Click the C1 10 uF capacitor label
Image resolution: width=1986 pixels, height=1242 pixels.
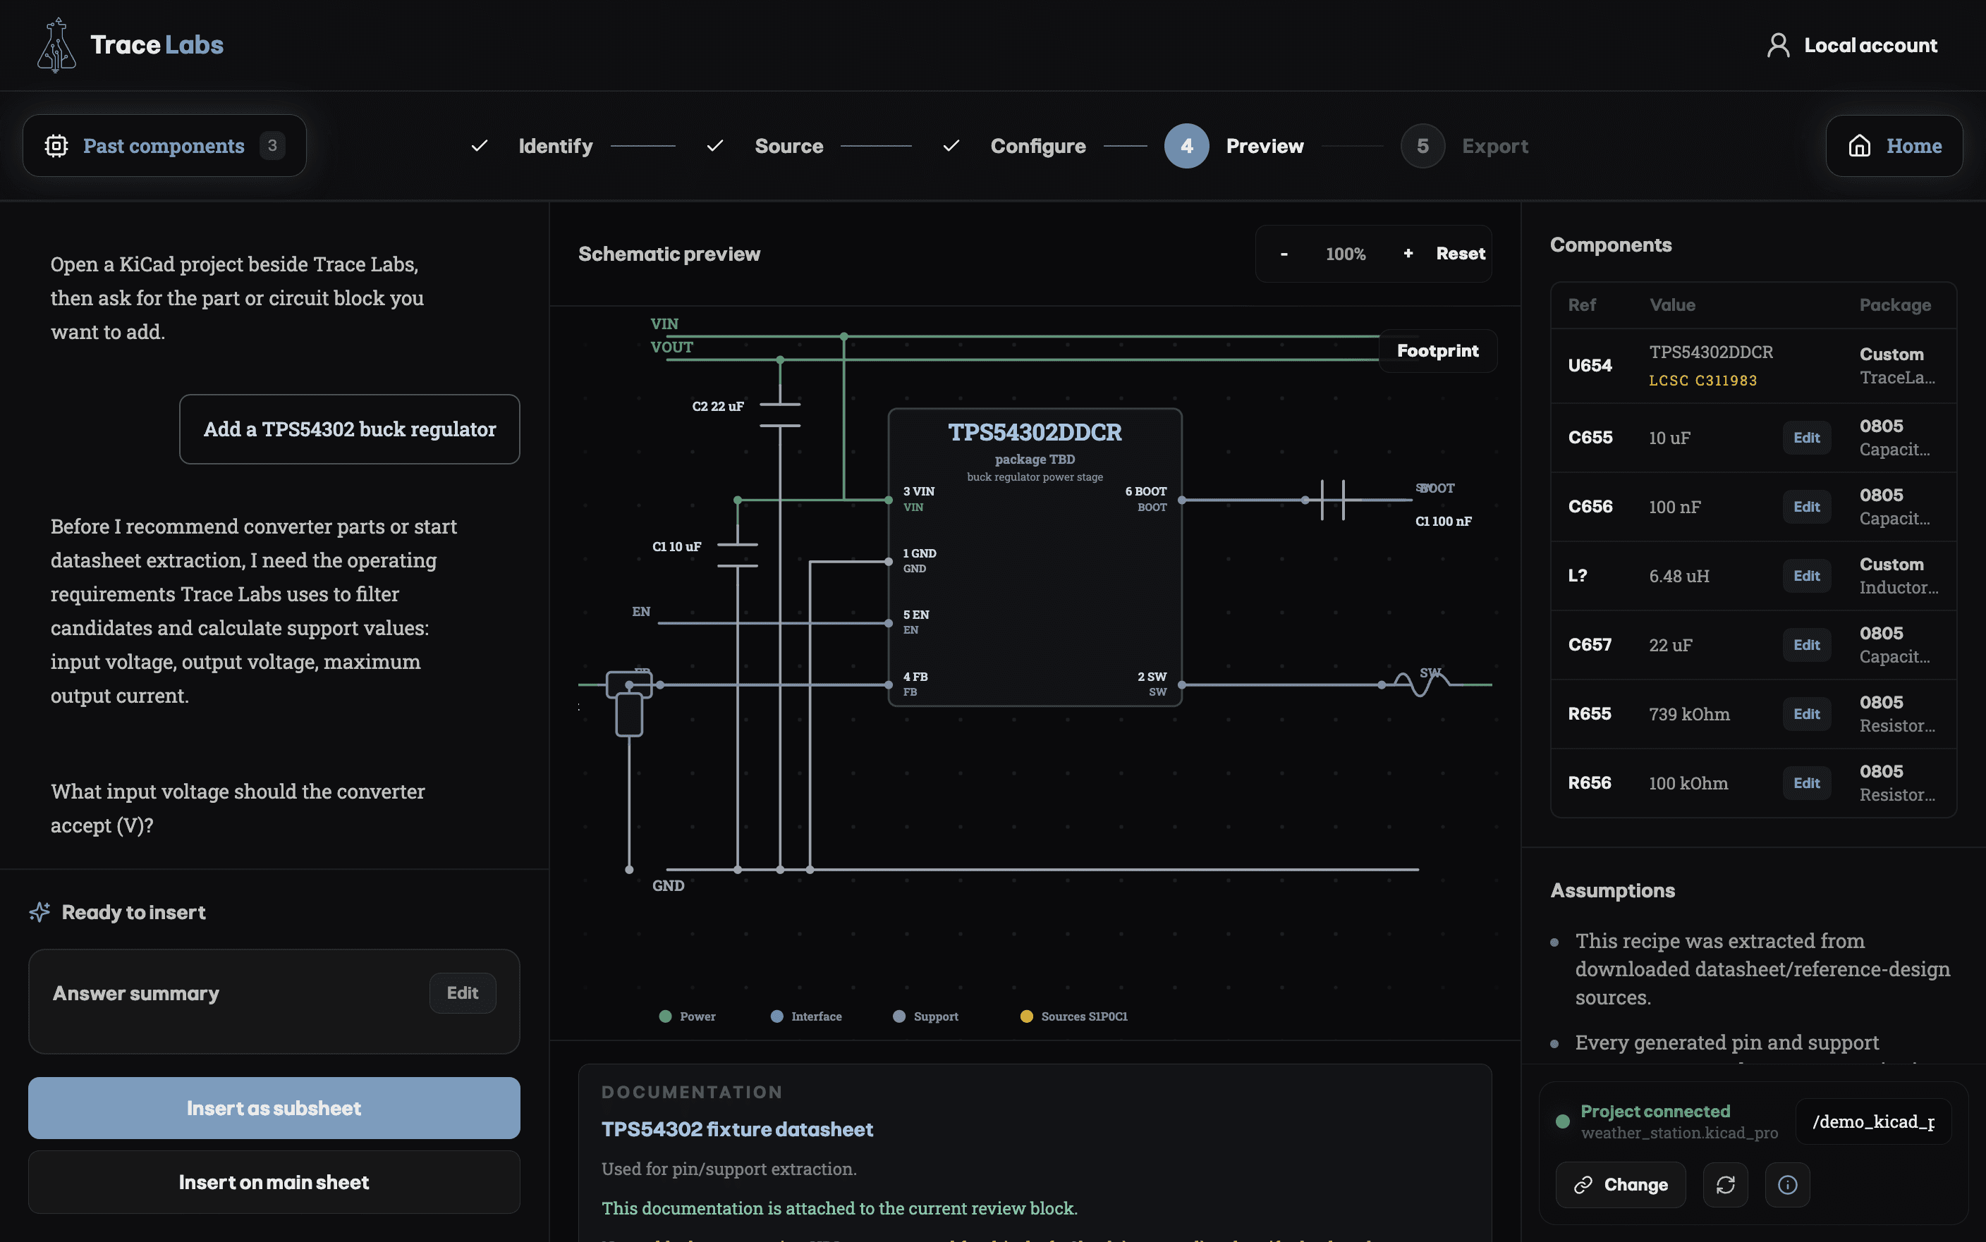point(676,546)
